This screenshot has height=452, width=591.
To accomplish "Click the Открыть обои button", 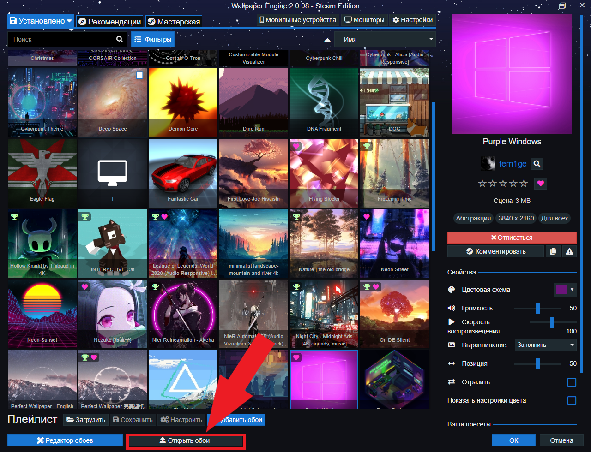I will (x=185, y=440).
